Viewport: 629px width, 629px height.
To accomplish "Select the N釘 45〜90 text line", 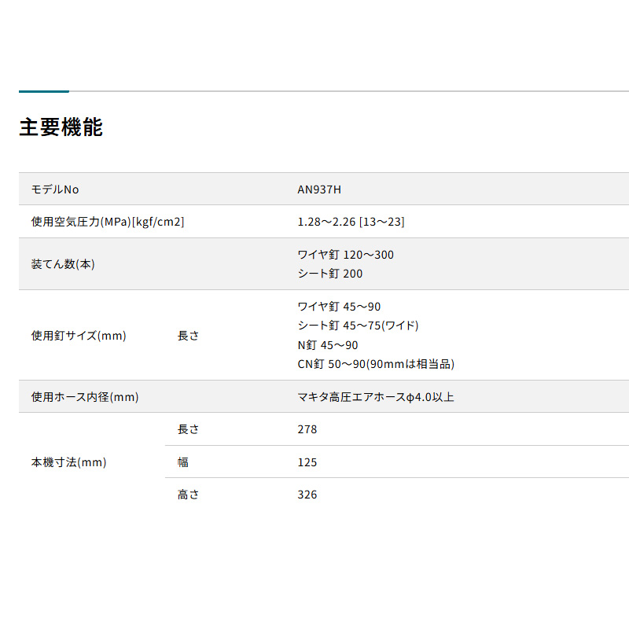I will click(328, 345).
